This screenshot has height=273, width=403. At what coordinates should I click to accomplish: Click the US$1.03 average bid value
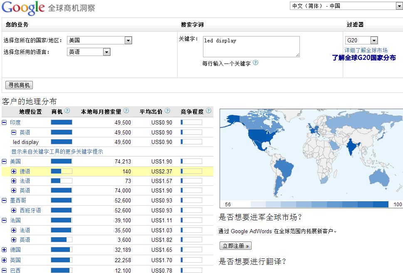tap(162, 230)
